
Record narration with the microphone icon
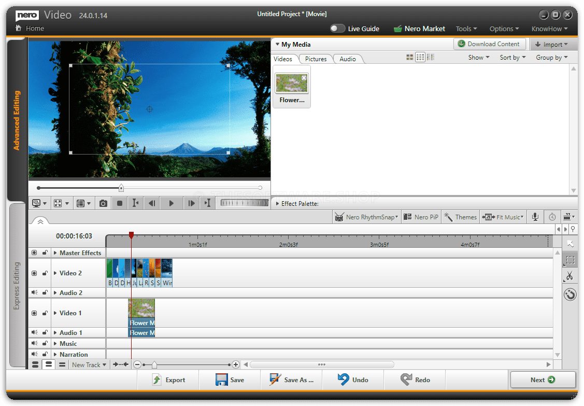click(x=535, y=217)
